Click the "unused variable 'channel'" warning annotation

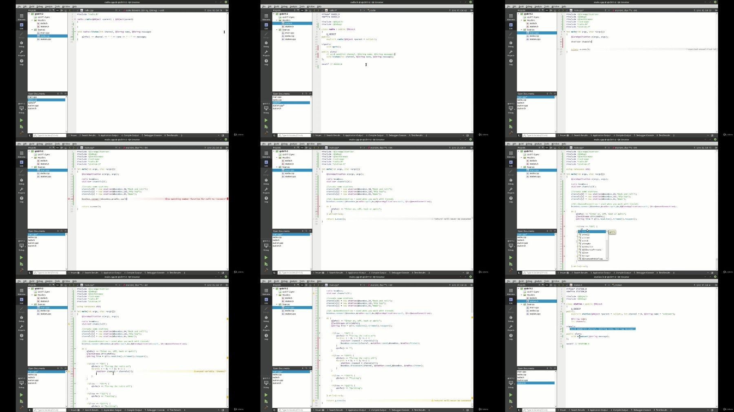click(x=210, y=371)
